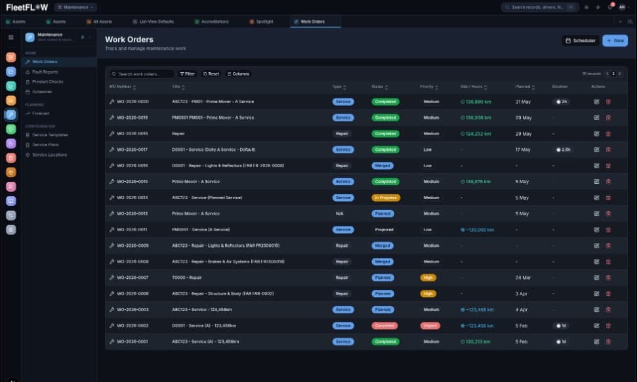Sort by Odo / Hours column
This screenshot has height=382, width=637.
pyautogui.click(x=474, y=87)
